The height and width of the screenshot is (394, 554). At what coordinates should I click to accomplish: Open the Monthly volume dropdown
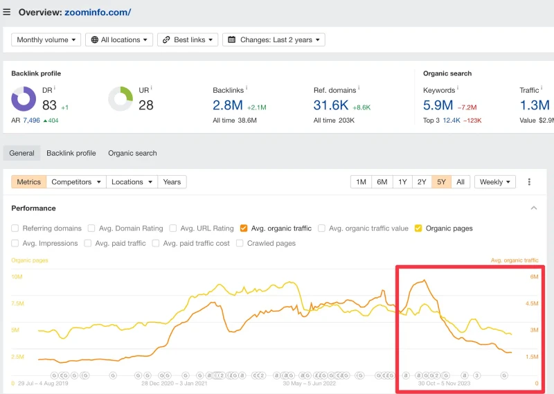pos(46,39)
